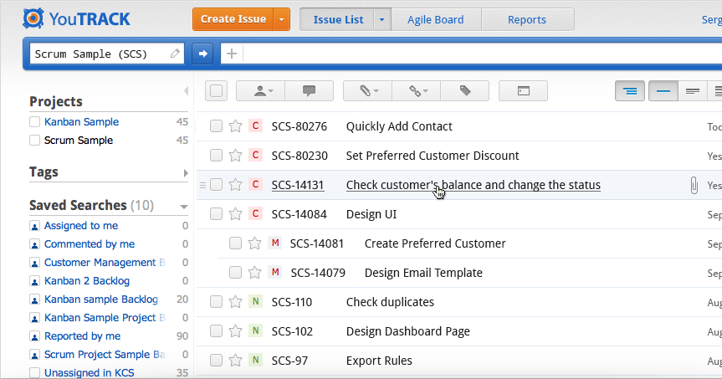This screenshot has height=379, width=722.
Task: Check the Kanban Sample project checkbox
Action: pyautogui.click(x=35, y=122)
